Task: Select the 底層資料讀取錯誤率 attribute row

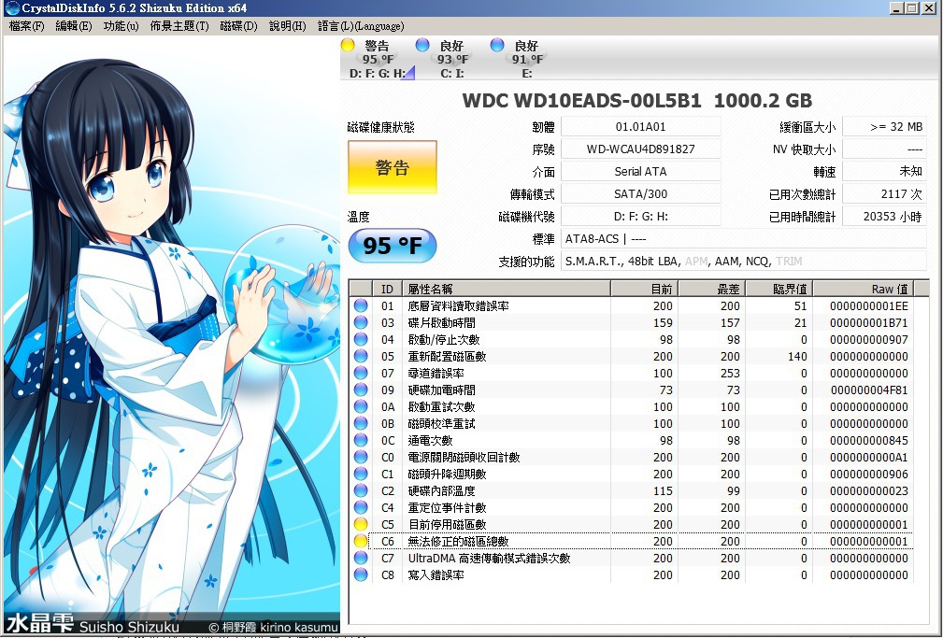Action: 631,305
